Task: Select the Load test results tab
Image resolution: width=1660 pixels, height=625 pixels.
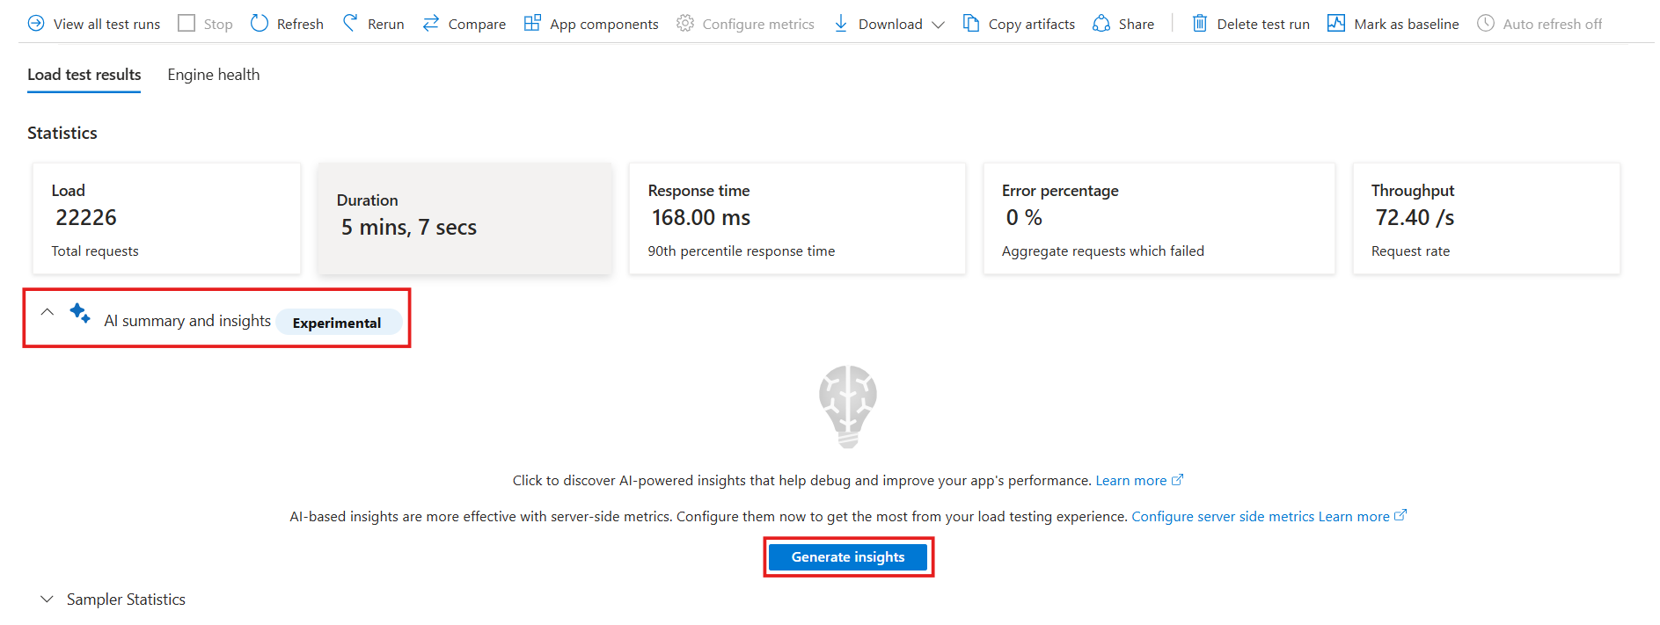Action: [x=84, y=75]
